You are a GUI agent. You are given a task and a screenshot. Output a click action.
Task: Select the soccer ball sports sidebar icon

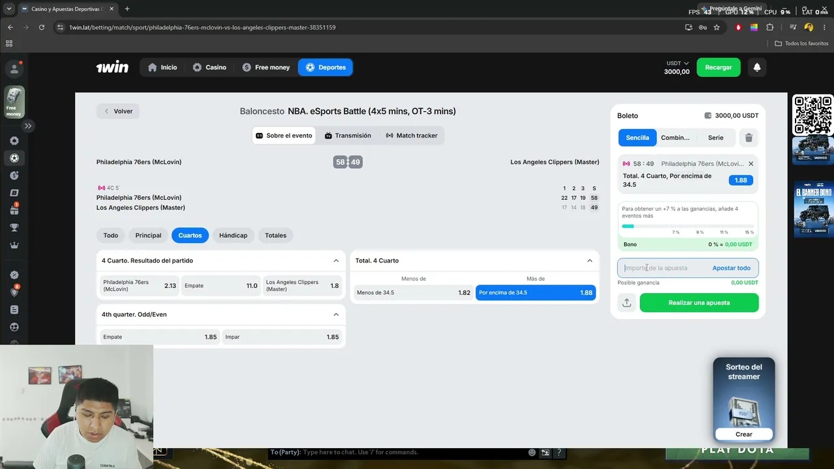click(x=14, y=158)
